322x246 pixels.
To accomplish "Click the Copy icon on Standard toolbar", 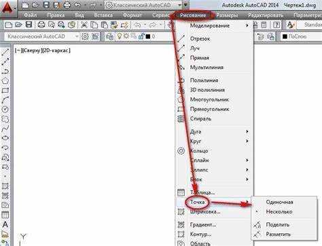I will pos(94,25).
